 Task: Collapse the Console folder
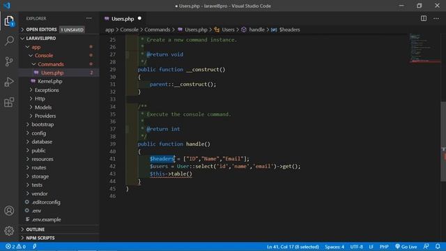click(59, 56)
